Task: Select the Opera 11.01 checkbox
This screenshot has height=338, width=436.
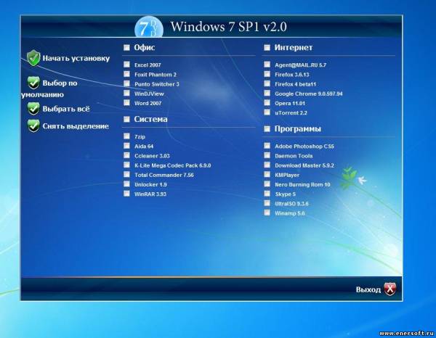Action: point(267,103)
